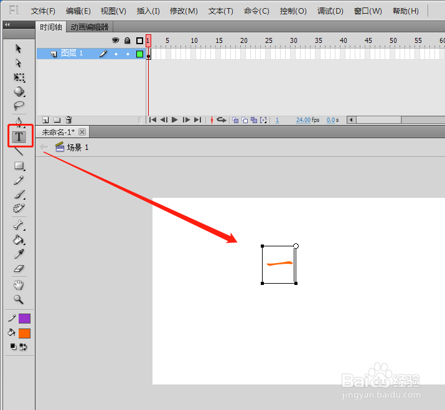The height and width of the screenshot is (410, 445).
Task: Collapse the tools panel double arrows
Action: coord(7,25)
